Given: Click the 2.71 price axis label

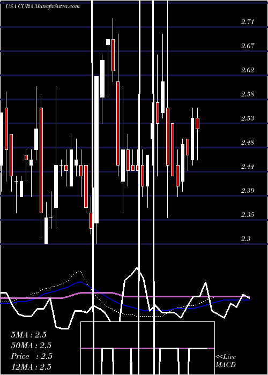Looking at the screenshot, I should (x=248, y=22).
